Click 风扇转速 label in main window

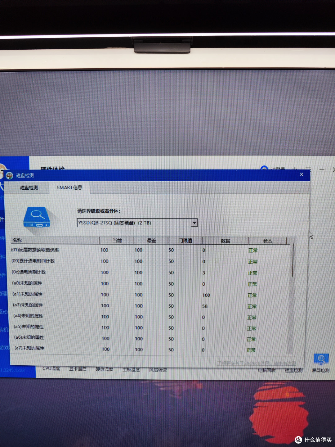(158, 370)
